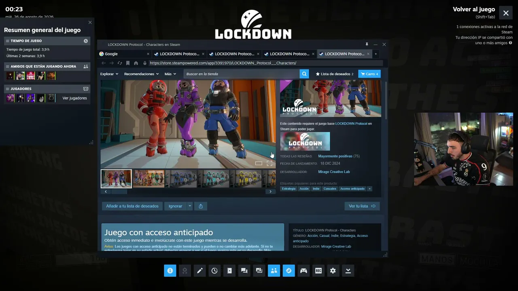This screenshot has height=291, width=518.
Task: Expand more tags with the plus button
Action: pyautogui.click(x=369, y=189)
